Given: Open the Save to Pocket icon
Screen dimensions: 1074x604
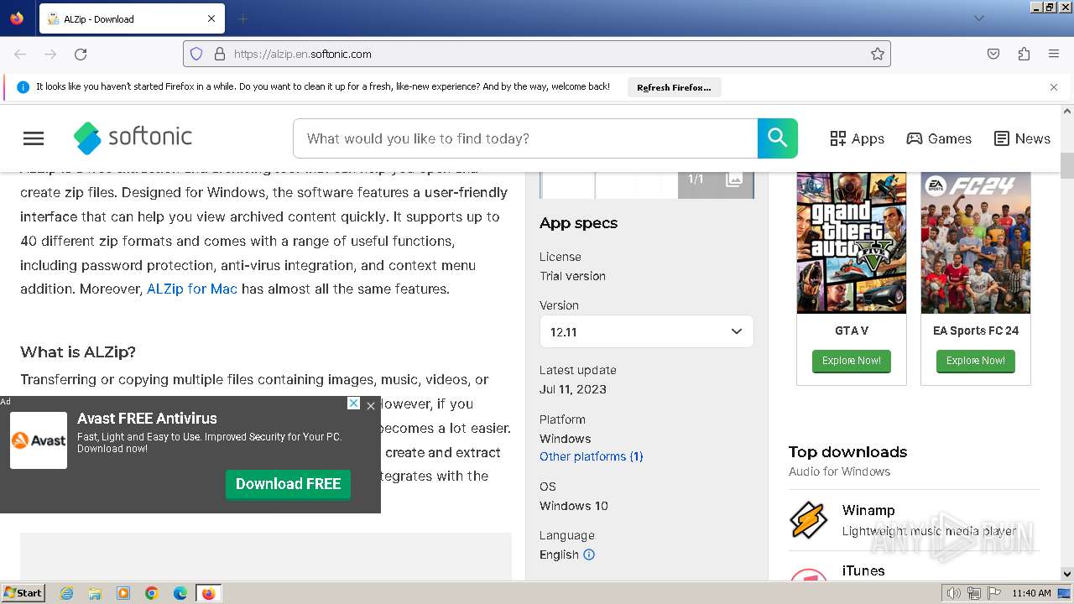Looking at the screenshot, I should pyautogui.click(x=993, y=54).
